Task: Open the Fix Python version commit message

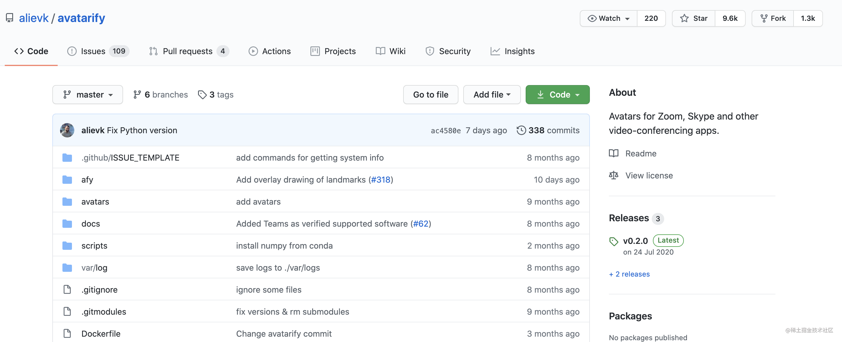Action: point(142,130)
